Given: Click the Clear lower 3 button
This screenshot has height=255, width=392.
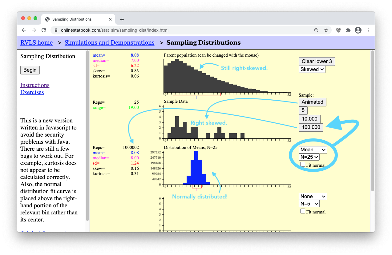Looking at the screenshot, I should click(x=317, y=61).
